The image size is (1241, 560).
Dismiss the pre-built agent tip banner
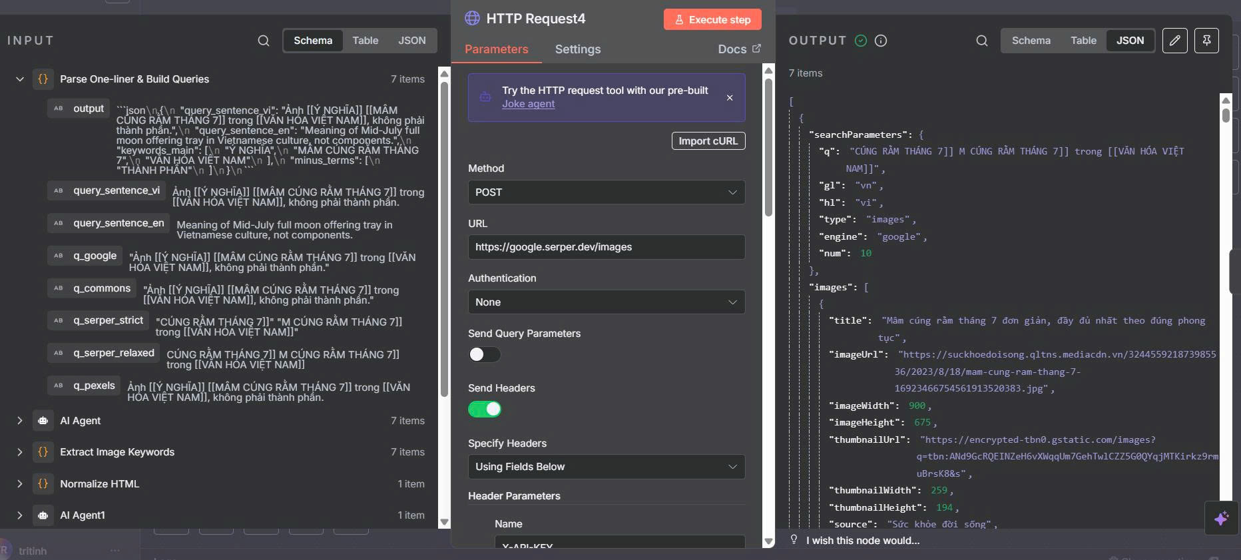(x=730, y=98)
